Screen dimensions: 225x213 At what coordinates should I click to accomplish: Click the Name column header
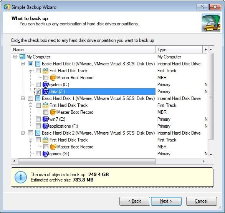(x=83, y=50)
